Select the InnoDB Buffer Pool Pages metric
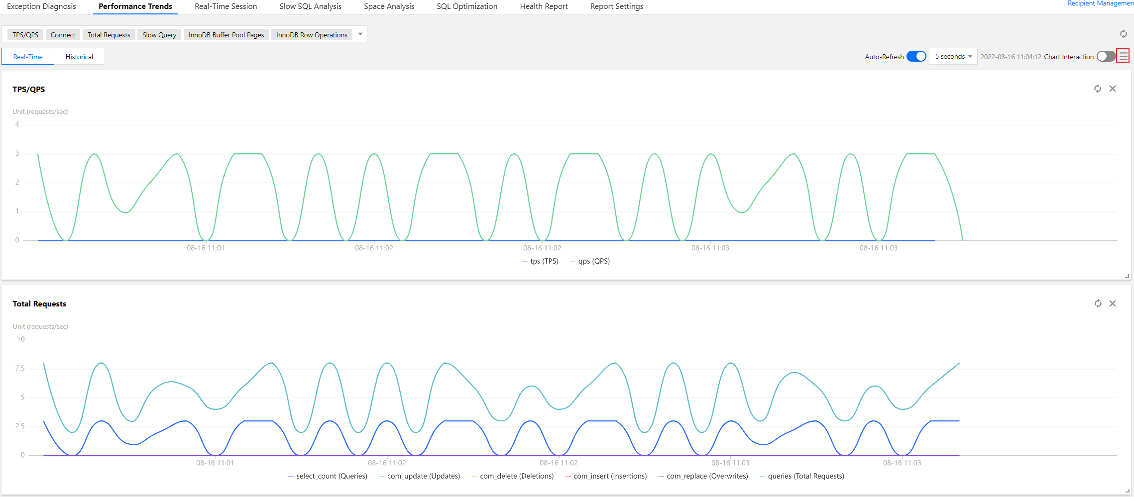The height and width of the screenshot is (497, 1134). tap(226, 34)
